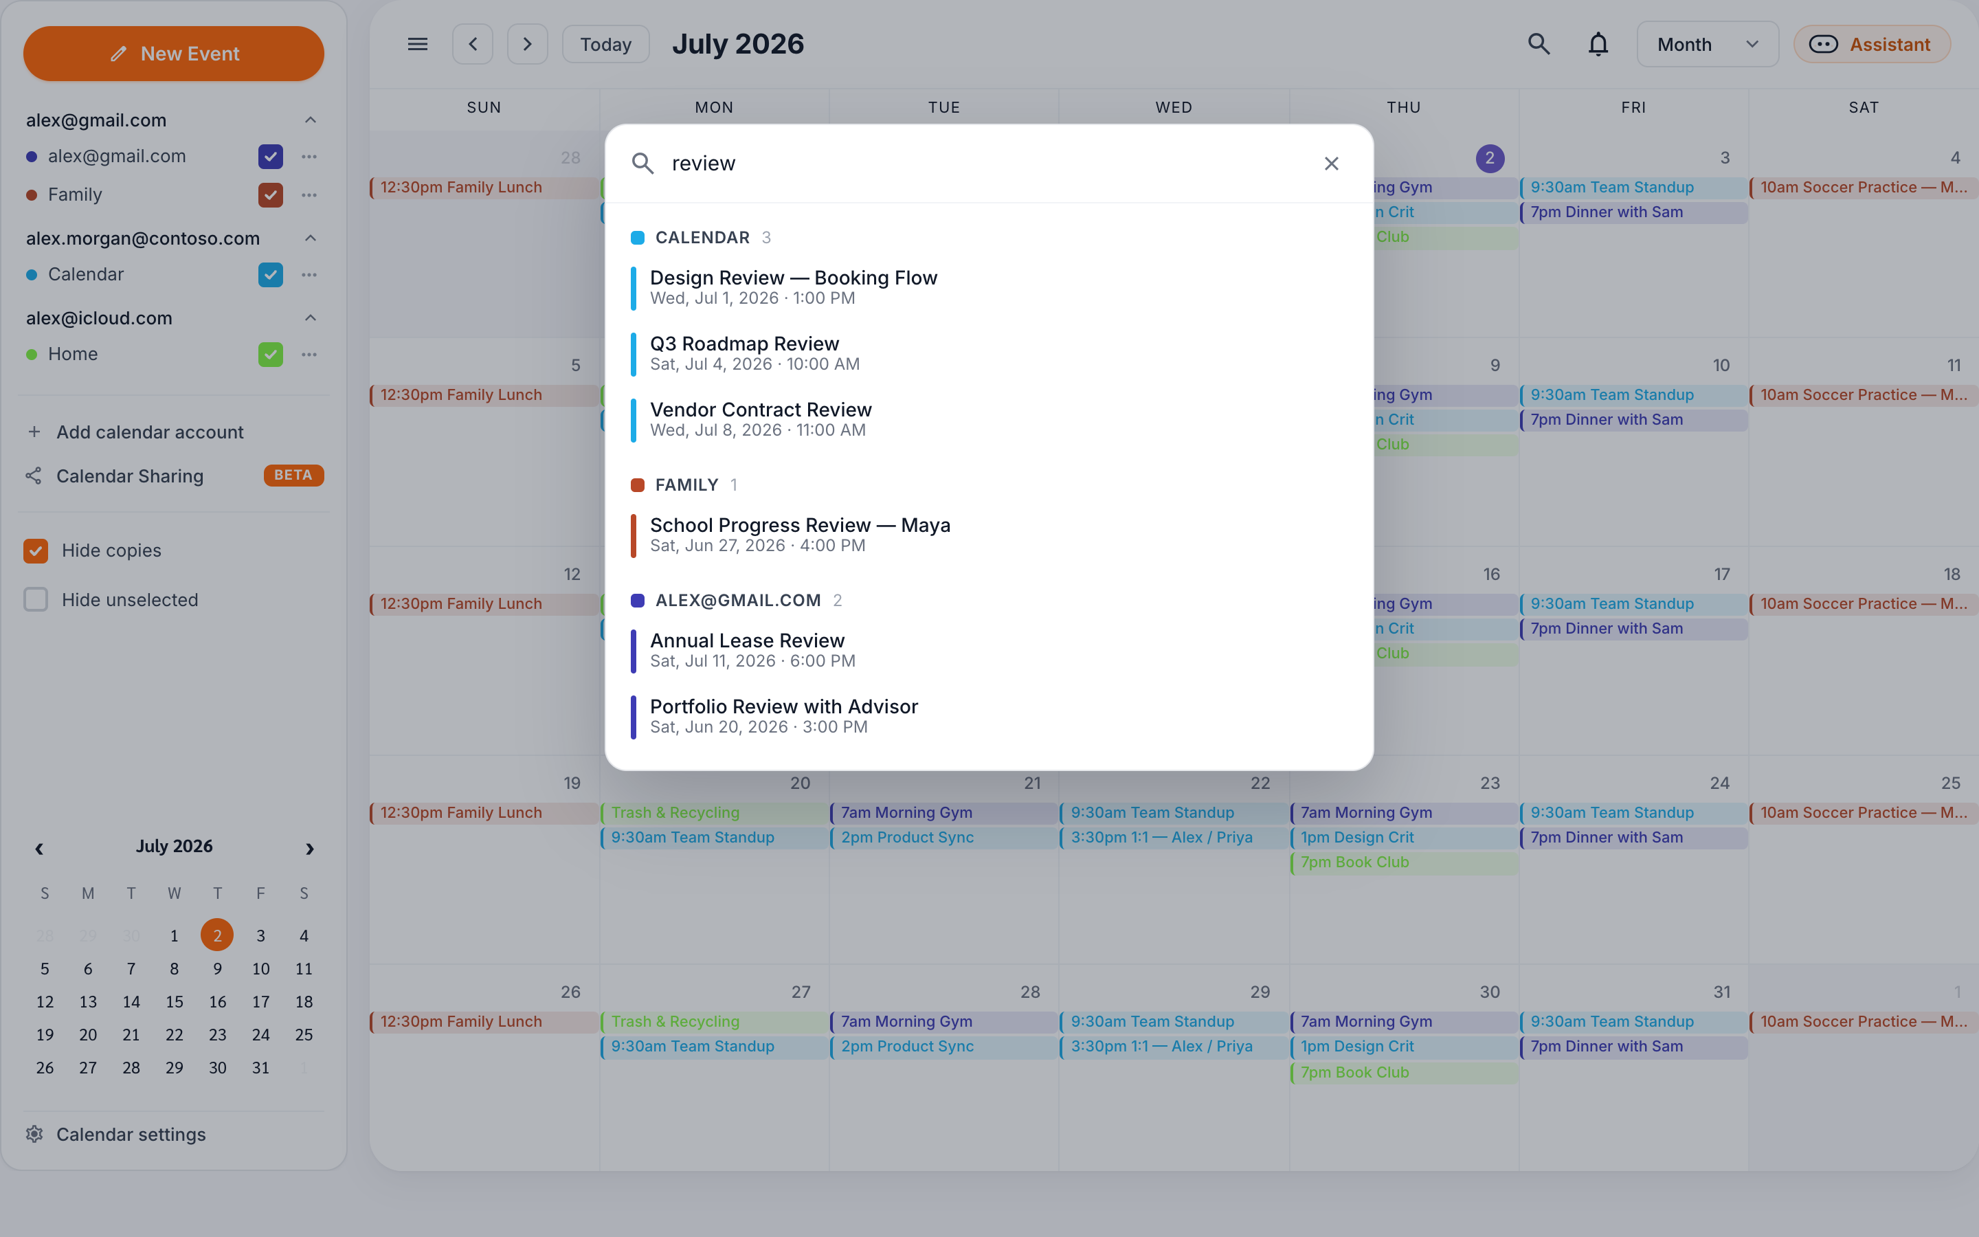Image resolution: width=1979 pixels, height=1237 pixels.
Task: Select the highlighted day 2 in main grid
Action: click(x=1489, y=158)
